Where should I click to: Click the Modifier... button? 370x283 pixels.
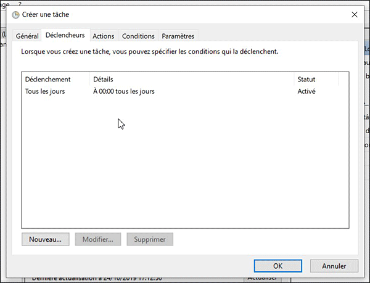pos(97,239)
